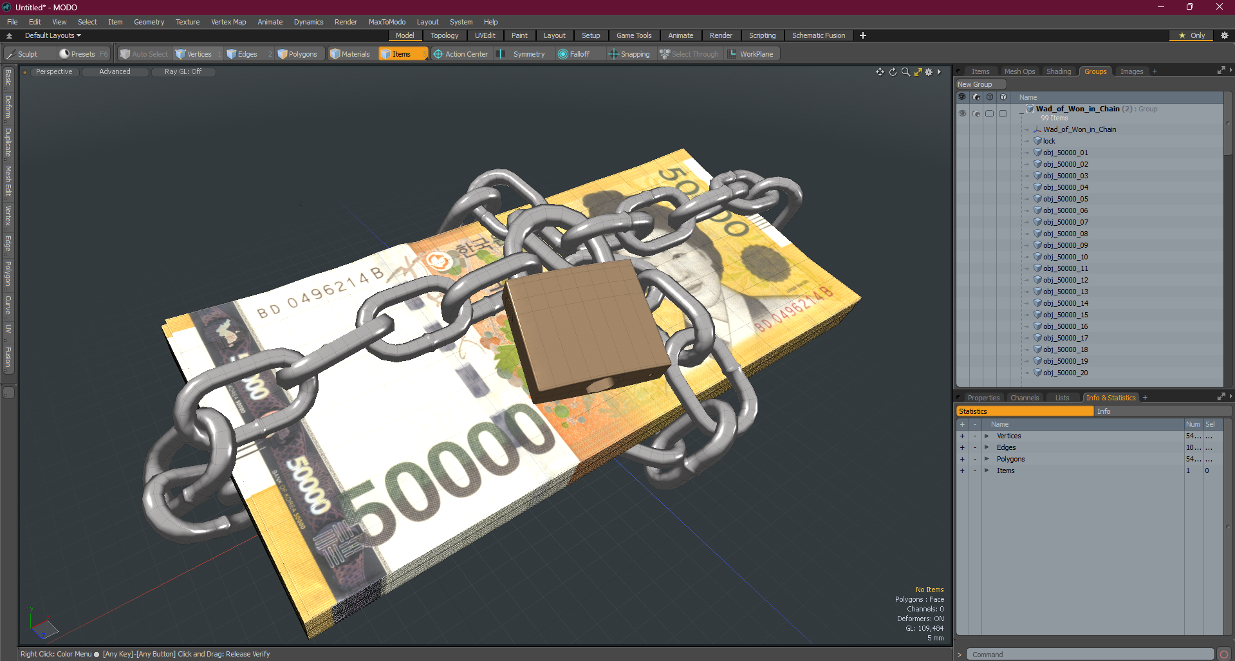
Task: Toggle the second checkbox of Wad_of_Won_in_Chain group
Action: [x=1003, y=113]
